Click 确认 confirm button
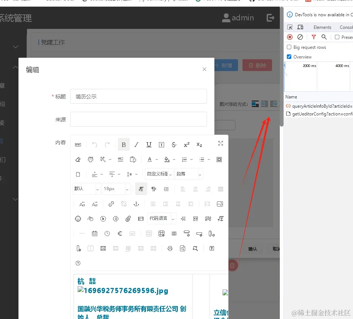This screenshot has width=353, height=319. pyautogui.click(x=252, y=249)
